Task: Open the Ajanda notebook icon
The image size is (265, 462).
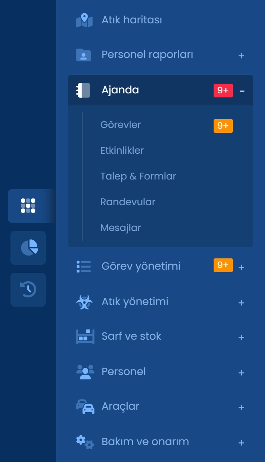Action: pyautogui.click(x=84, y=90)
